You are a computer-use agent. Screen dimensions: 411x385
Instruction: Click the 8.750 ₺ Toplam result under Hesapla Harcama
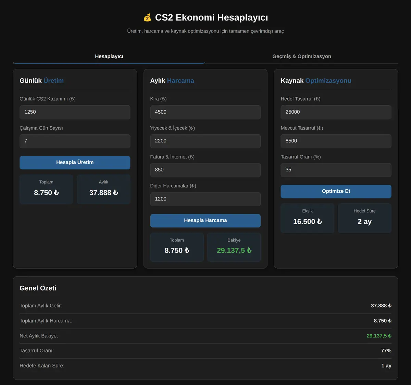[x=177, y=251]
